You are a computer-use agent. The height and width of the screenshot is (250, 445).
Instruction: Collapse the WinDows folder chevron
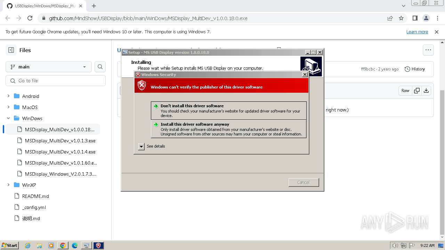[8, 118]
